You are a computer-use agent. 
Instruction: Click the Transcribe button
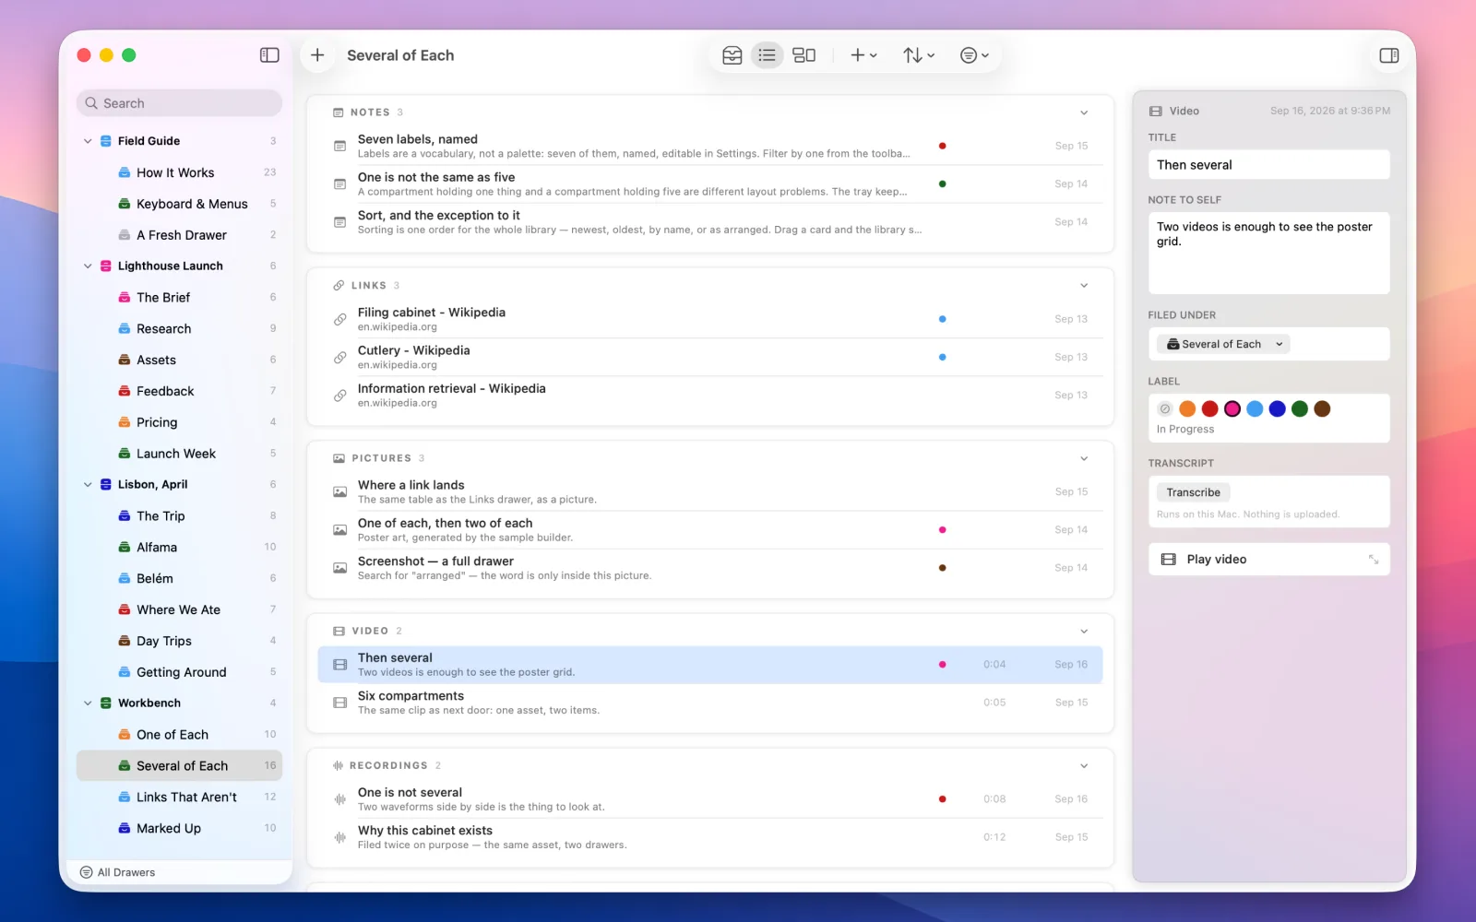coord(1193,492)
